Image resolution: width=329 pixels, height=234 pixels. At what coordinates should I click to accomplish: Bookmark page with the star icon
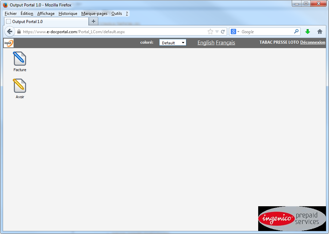pyautogui.click(x=210, y=31)
